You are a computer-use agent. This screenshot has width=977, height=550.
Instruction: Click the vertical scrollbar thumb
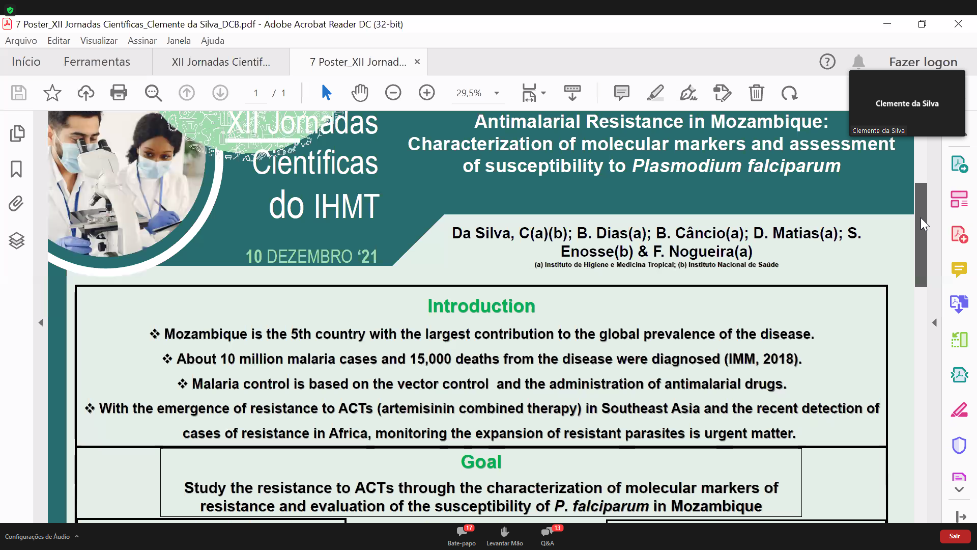pos(921,234)
